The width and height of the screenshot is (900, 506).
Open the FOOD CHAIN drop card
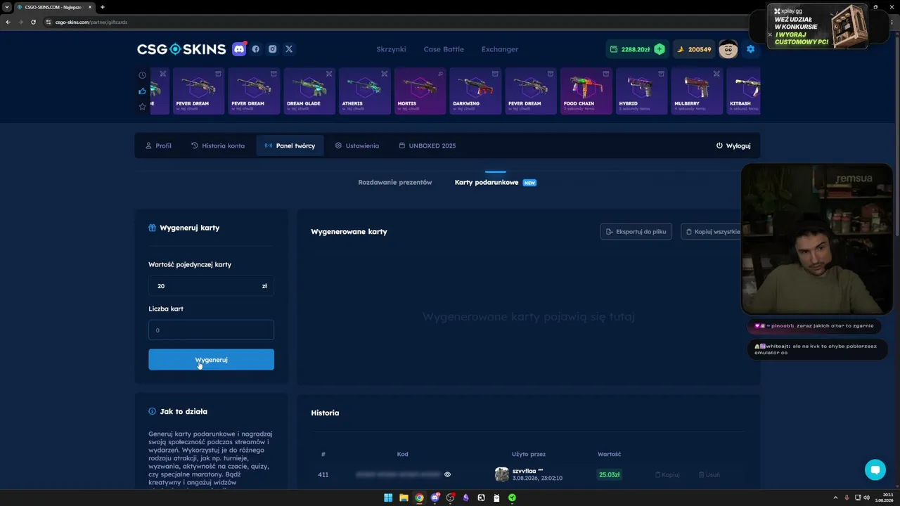586,91
